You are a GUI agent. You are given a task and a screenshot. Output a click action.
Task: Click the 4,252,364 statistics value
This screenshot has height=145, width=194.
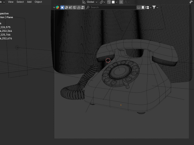pyautogui.click(x=6, y=31)
